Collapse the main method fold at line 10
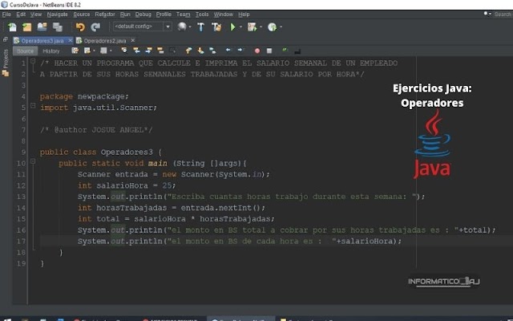 click(33, 161)
